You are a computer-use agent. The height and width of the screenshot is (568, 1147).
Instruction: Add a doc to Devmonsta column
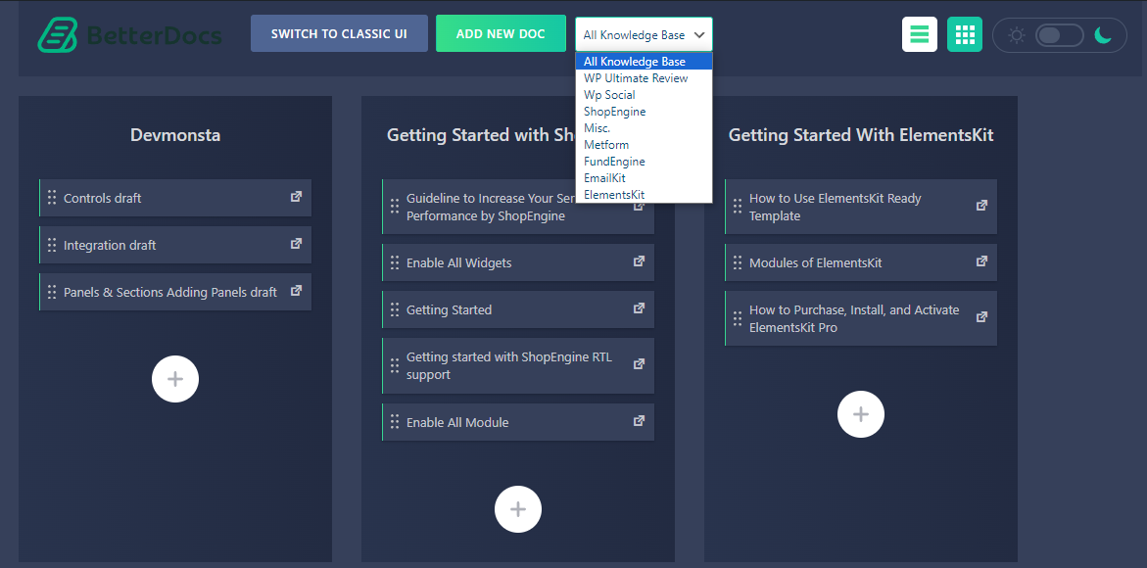click(x=174, y=379)
